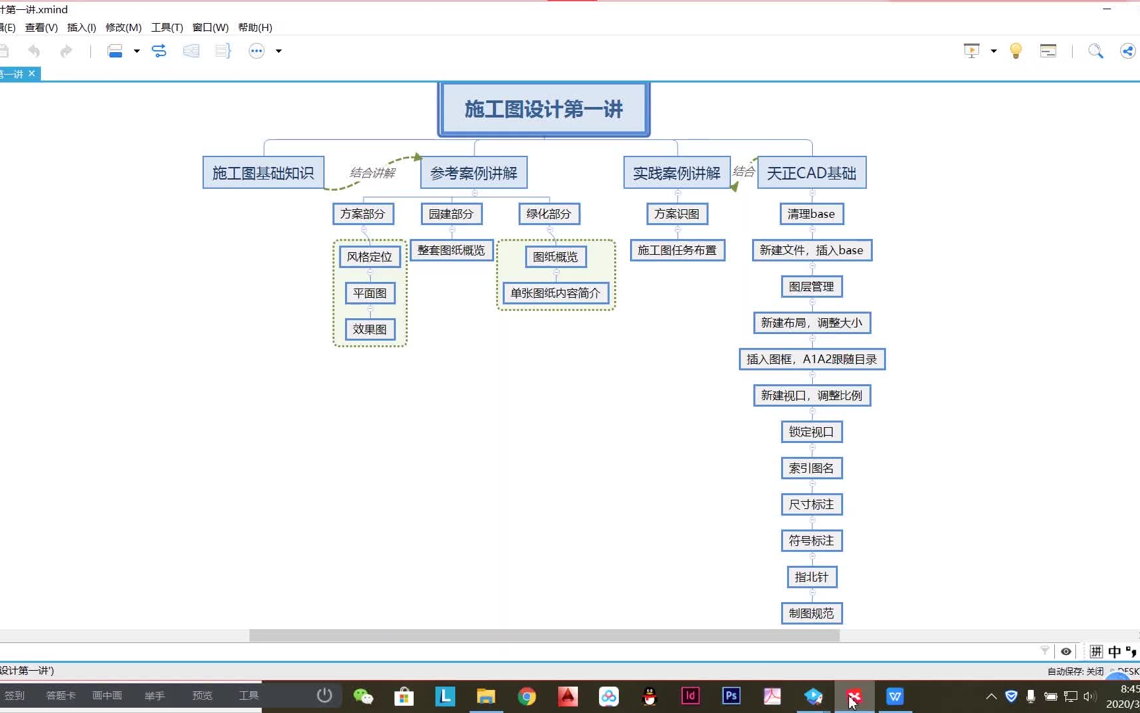Open the 工具(T) menu
1140x713 pixels.
tap(167, 27)
